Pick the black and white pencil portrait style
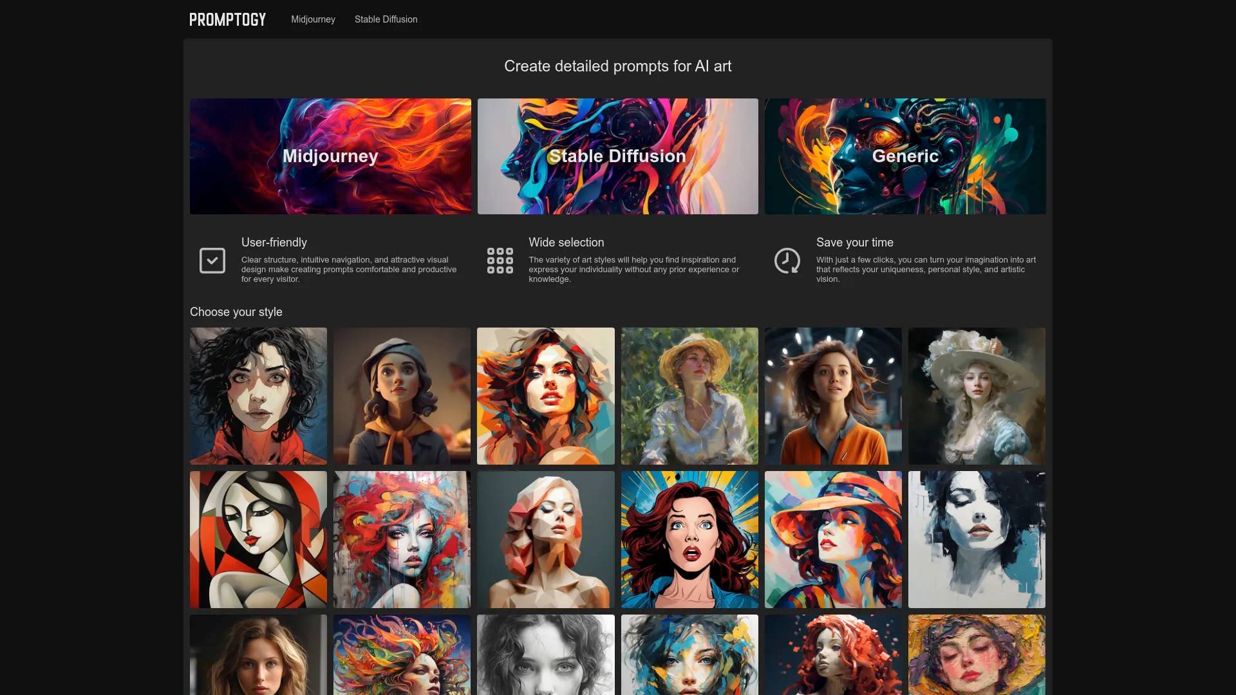Screen dimensions: 1236x695 click(x=546, y=654)
